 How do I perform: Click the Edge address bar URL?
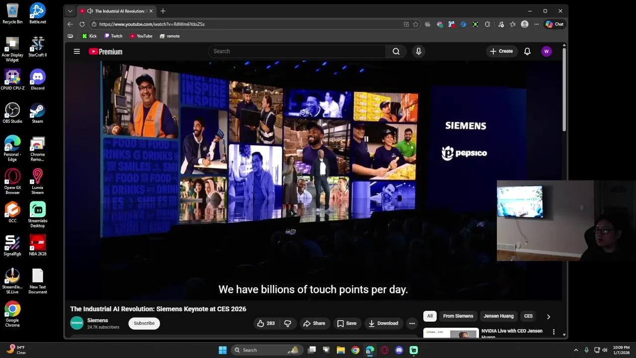pyautogui.click(x=152, y=24)
